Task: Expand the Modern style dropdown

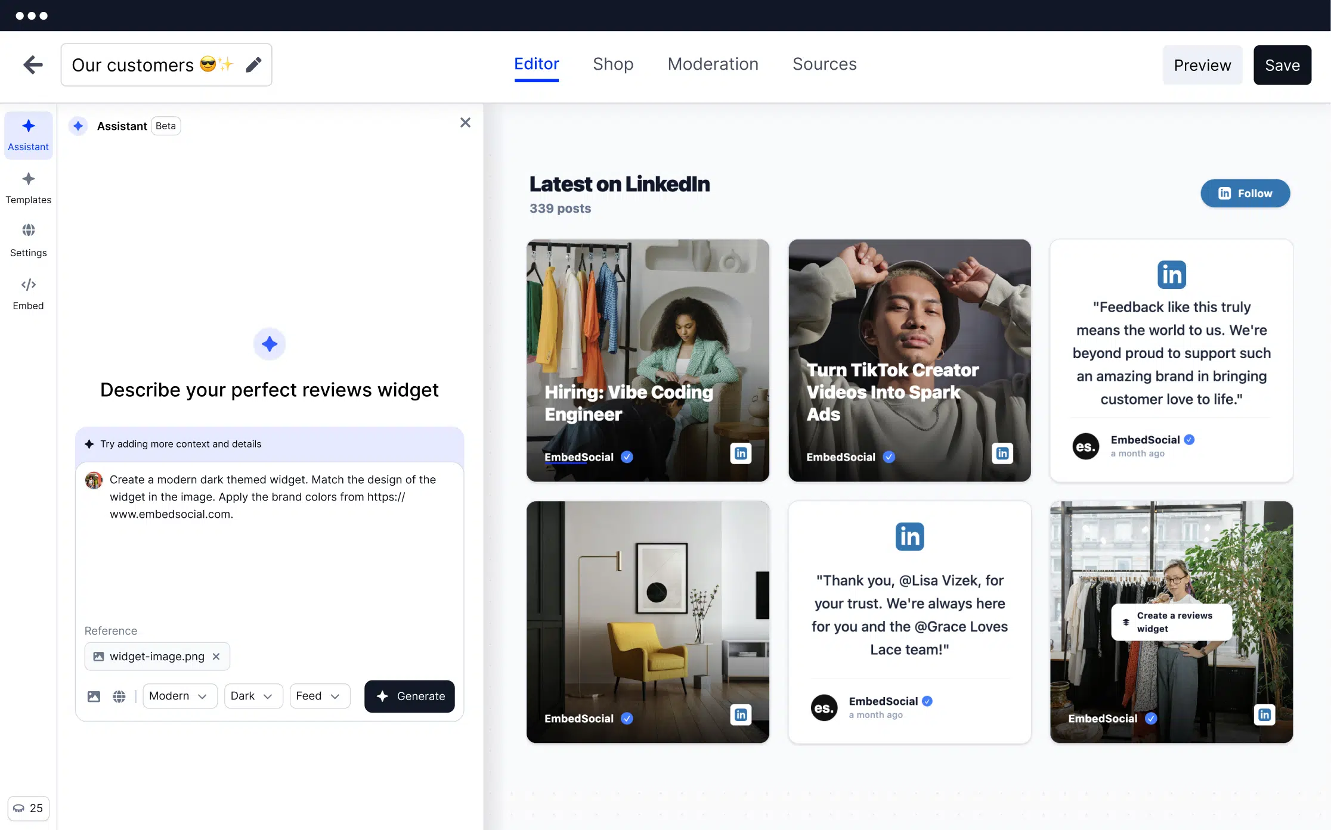Action: click(179, 696)
